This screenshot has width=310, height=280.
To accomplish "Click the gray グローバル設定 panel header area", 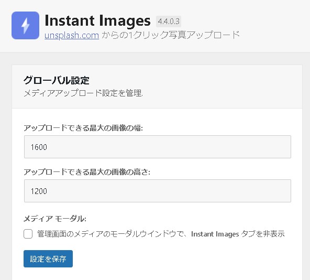I will [157, 87].
